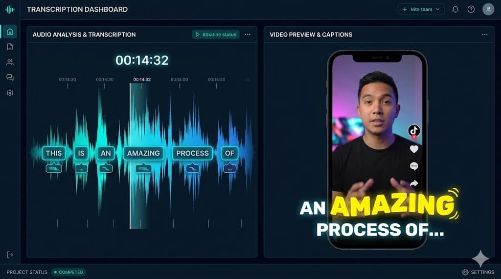This screenshot has height=279, width=501.
Task: Open the comments chat sidebar icon
Action: pyautogui.click(x=10, y=77)
